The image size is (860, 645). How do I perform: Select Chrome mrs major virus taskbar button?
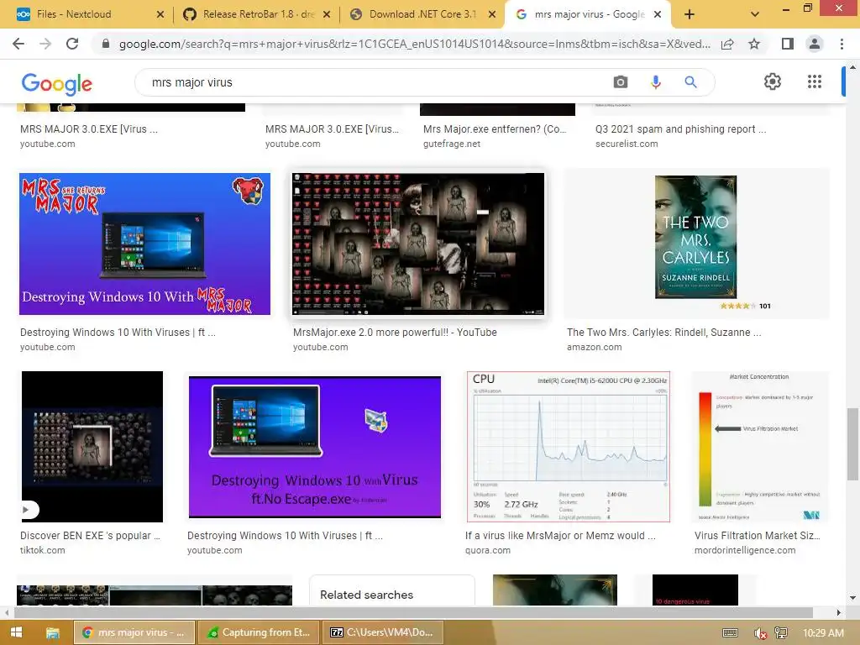point(134,632)
